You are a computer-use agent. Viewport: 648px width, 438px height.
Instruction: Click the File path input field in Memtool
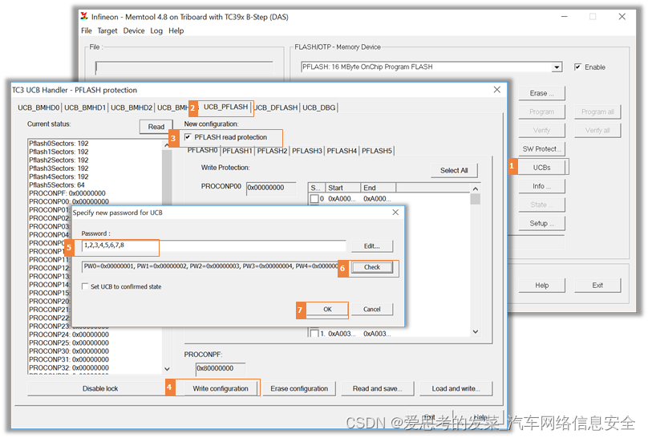(184, 67)
